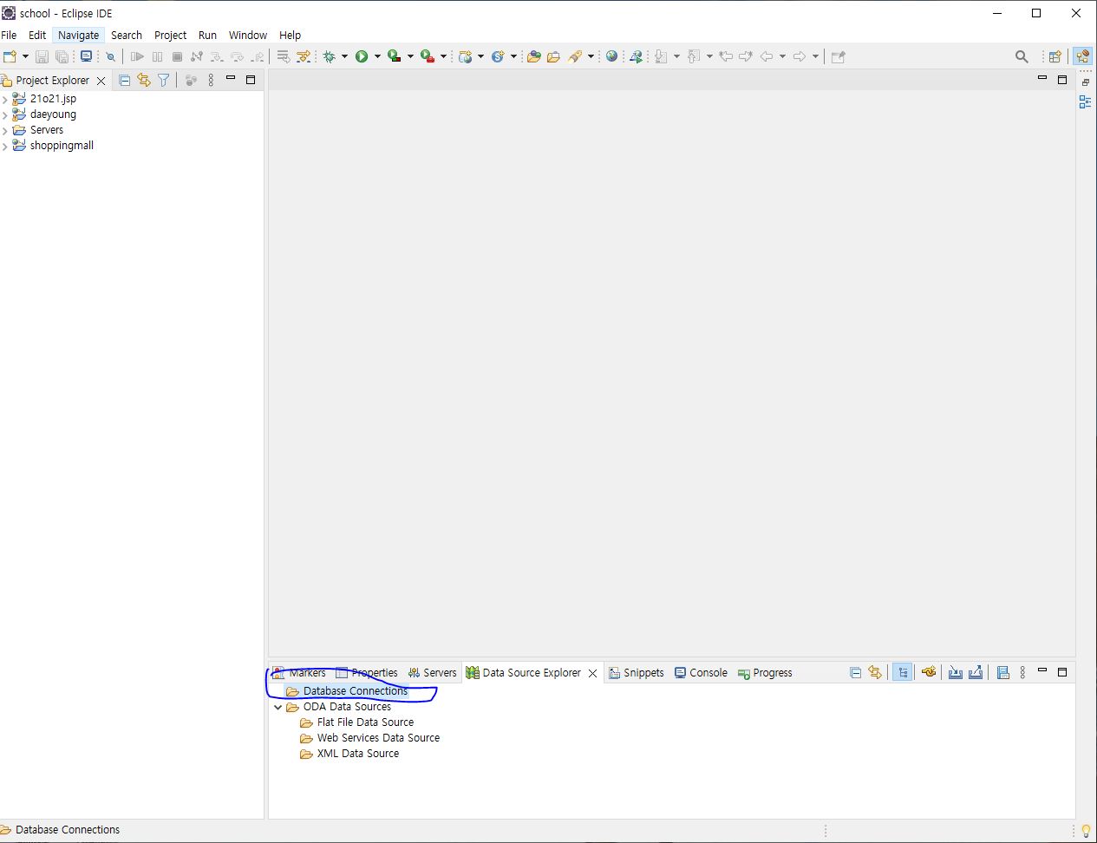Open the internal web browser icon
Viewport: 1097px width, 843px height.
tap(612, 56)
